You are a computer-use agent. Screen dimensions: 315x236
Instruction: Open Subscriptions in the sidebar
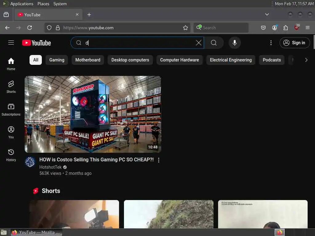point(11,110)
